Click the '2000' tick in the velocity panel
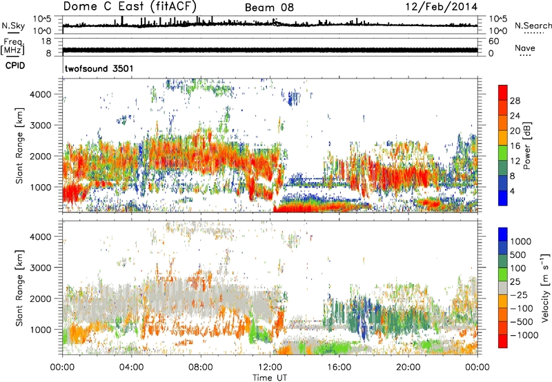 pyautogui.click(x=41, y=299)
